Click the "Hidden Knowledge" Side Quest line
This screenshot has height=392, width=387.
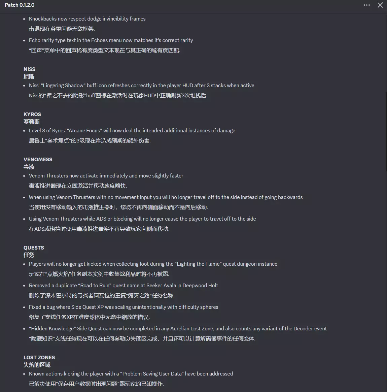pyautogui.click(x=178, y=328)
